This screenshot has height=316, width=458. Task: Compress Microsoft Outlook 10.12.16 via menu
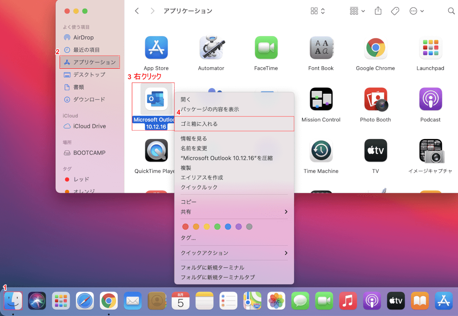click(x=234, y=158)
